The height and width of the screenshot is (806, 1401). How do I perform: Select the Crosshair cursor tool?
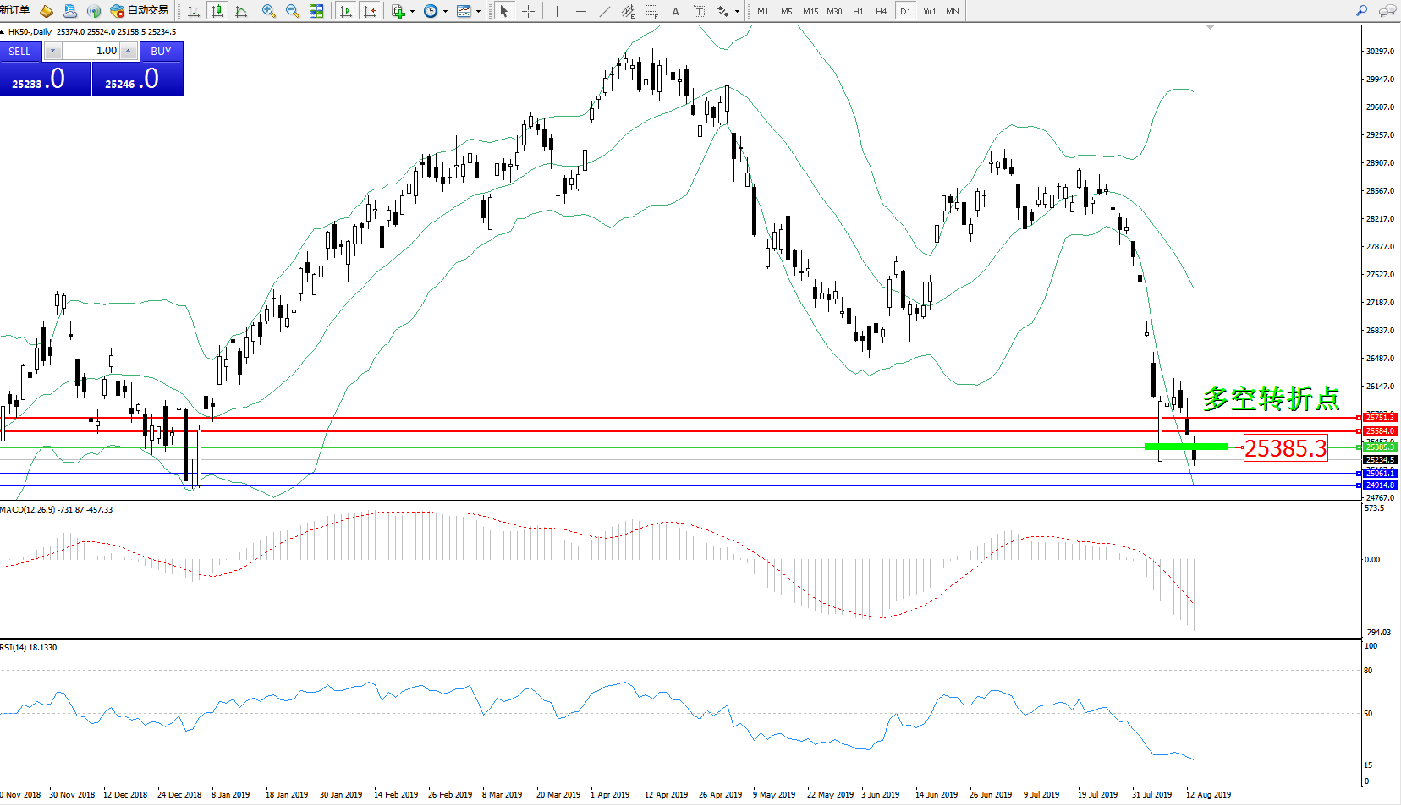(x=528, y=11)
